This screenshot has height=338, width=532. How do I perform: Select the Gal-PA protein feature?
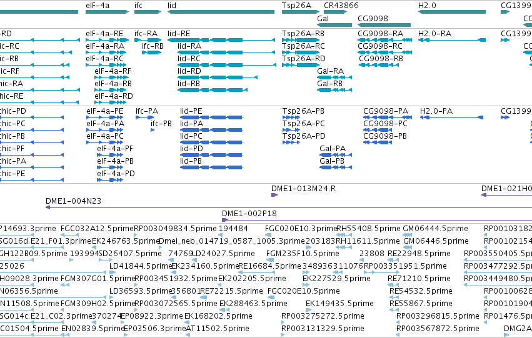click(336, 155)
